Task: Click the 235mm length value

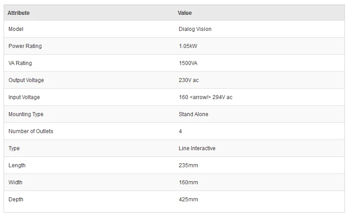Action: 188,165
